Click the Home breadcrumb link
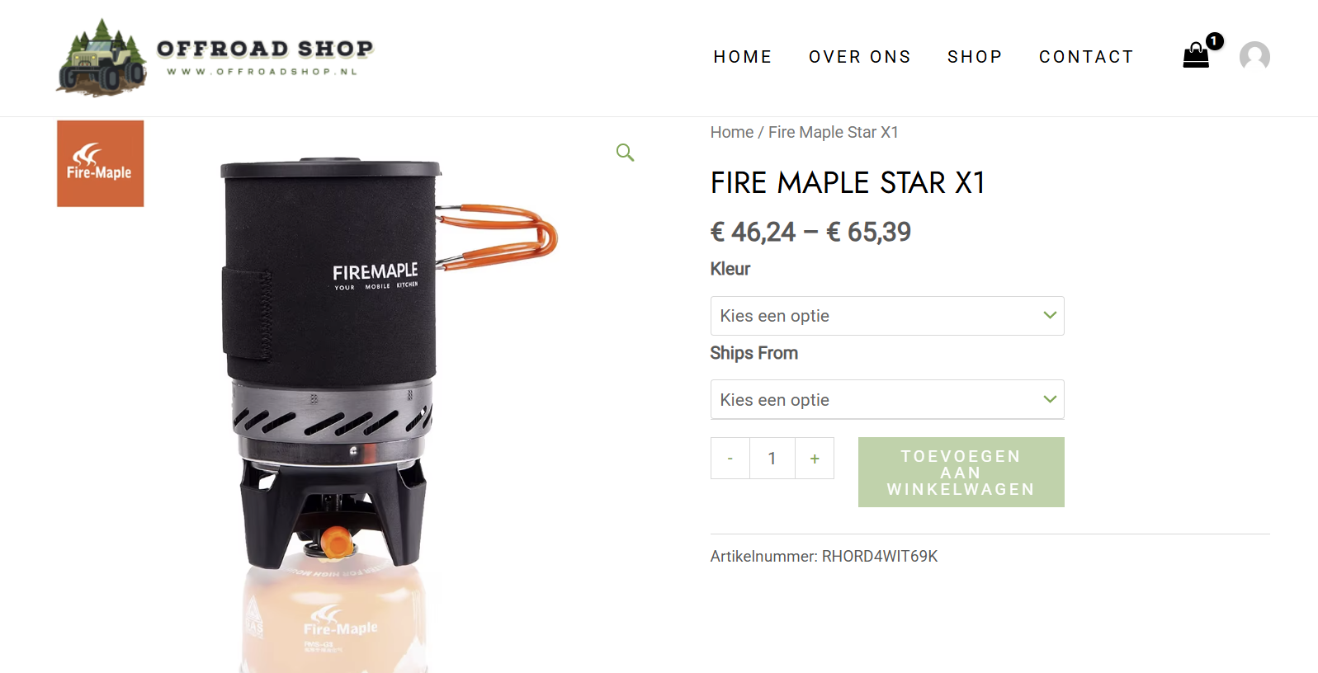Screen dimensions: 1318x673 coord(732,132)
